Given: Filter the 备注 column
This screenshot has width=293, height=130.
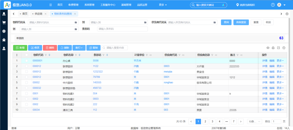Looking at the screenshot, I should pos(237,55).
